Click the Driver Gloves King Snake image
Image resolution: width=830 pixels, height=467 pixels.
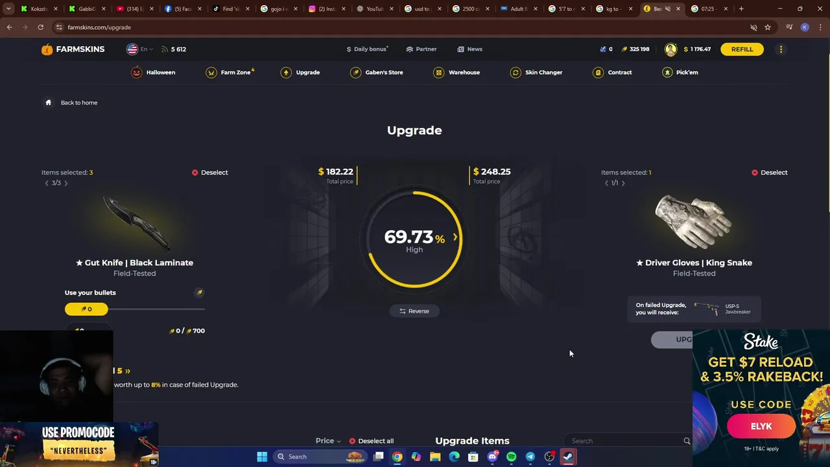pyautogui.click(x=694, y=222)
